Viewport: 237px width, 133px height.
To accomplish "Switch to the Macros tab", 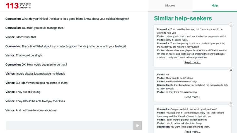I will (x=170, y=6).
